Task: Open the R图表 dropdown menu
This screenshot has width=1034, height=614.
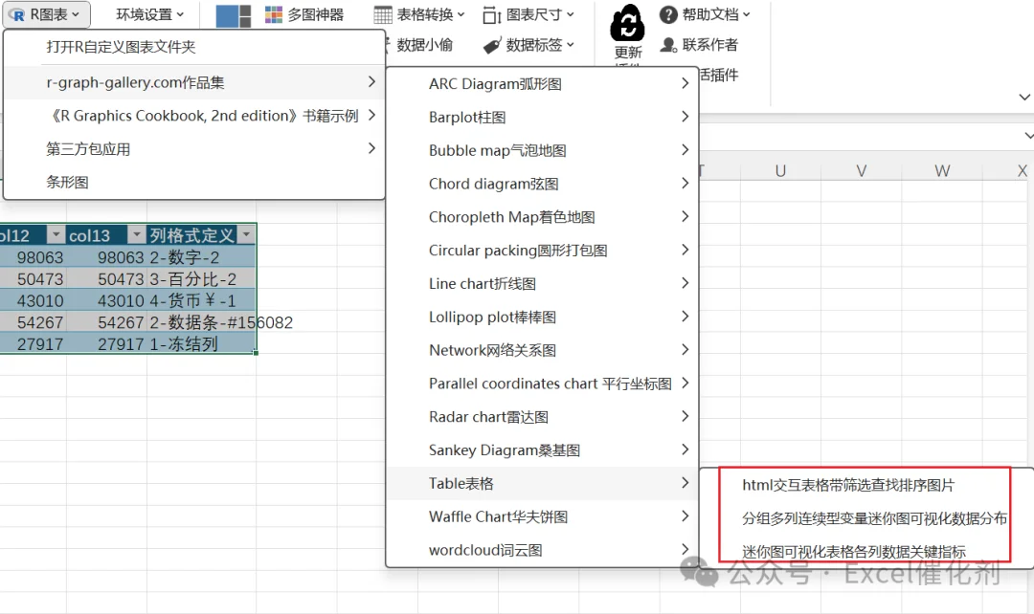Action: 46,14
